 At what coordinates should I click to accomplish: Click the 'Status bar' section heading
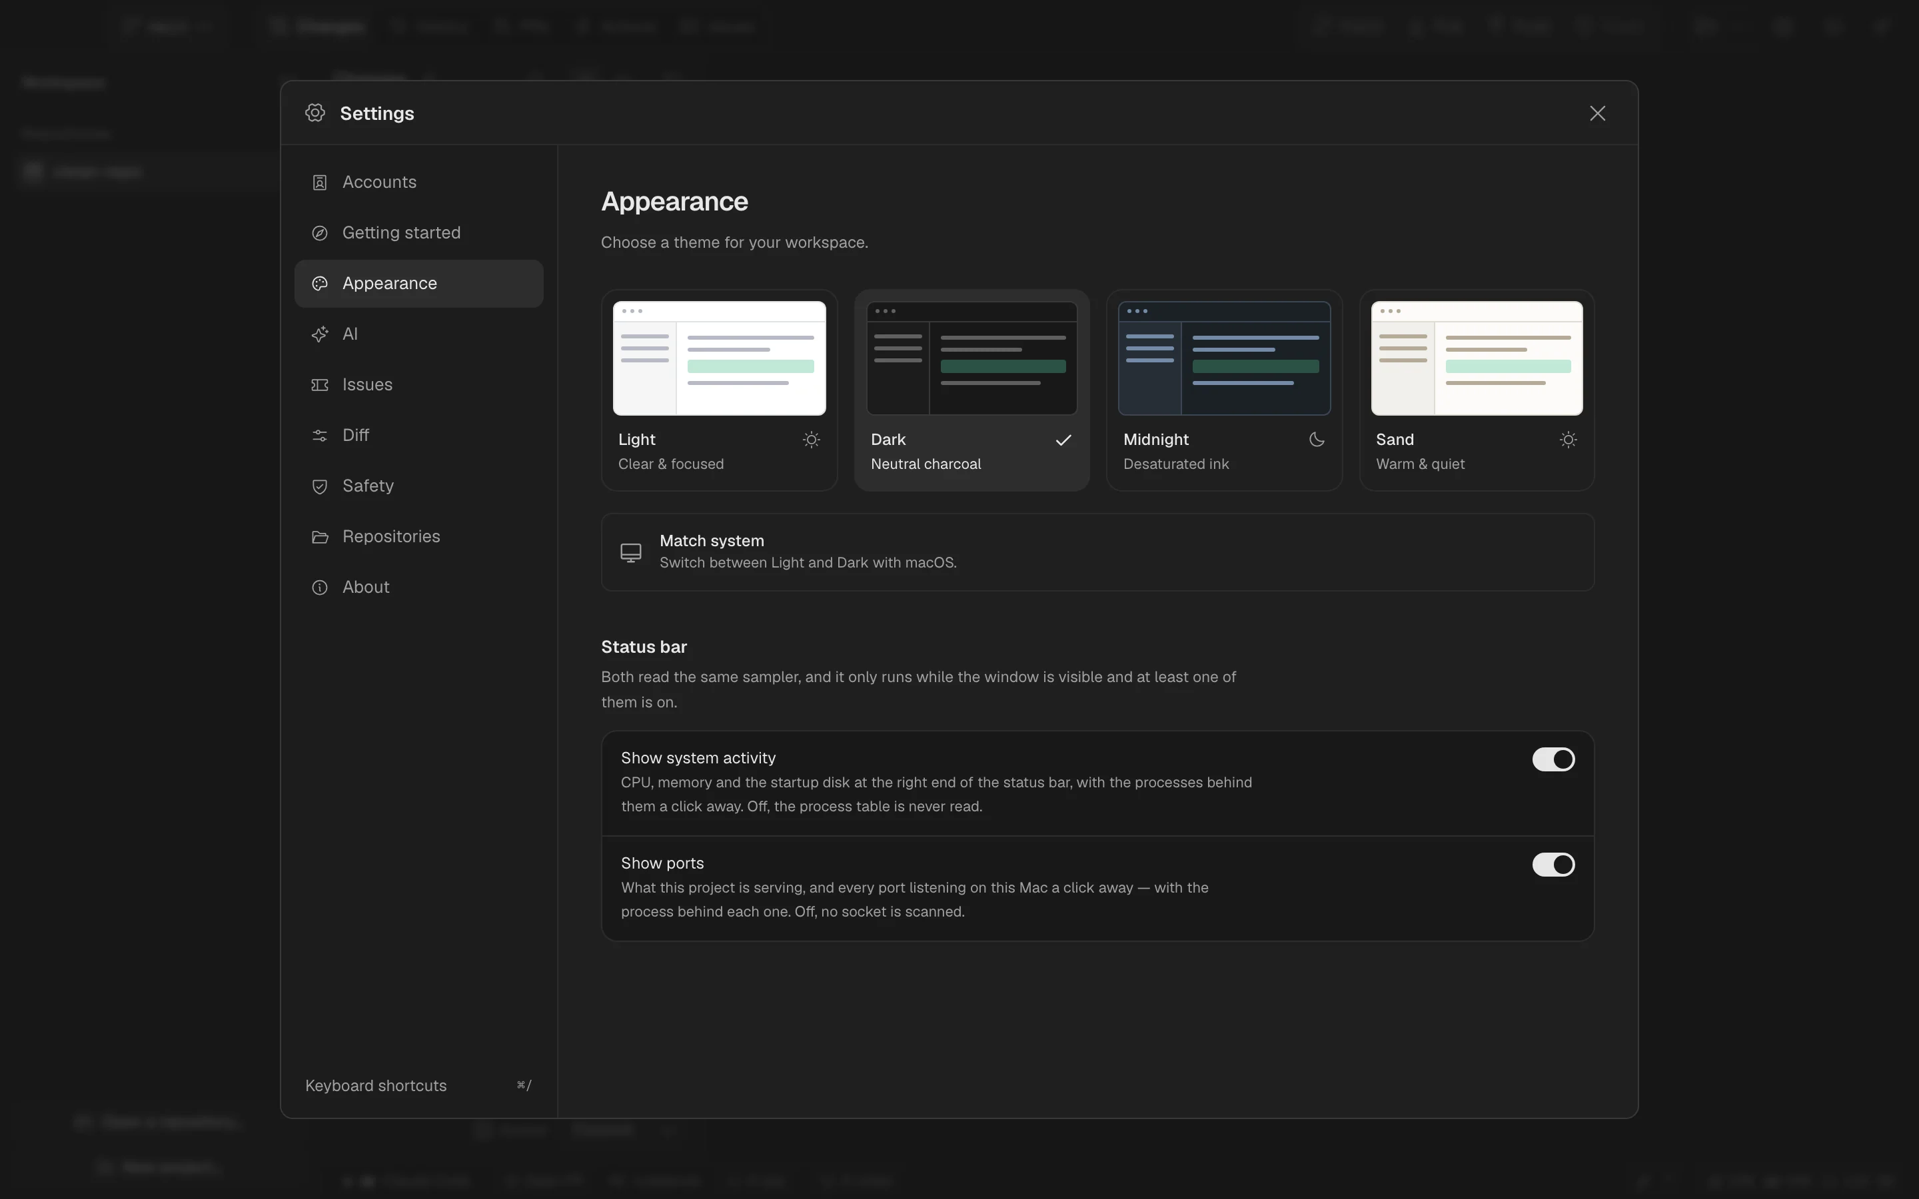644,647
